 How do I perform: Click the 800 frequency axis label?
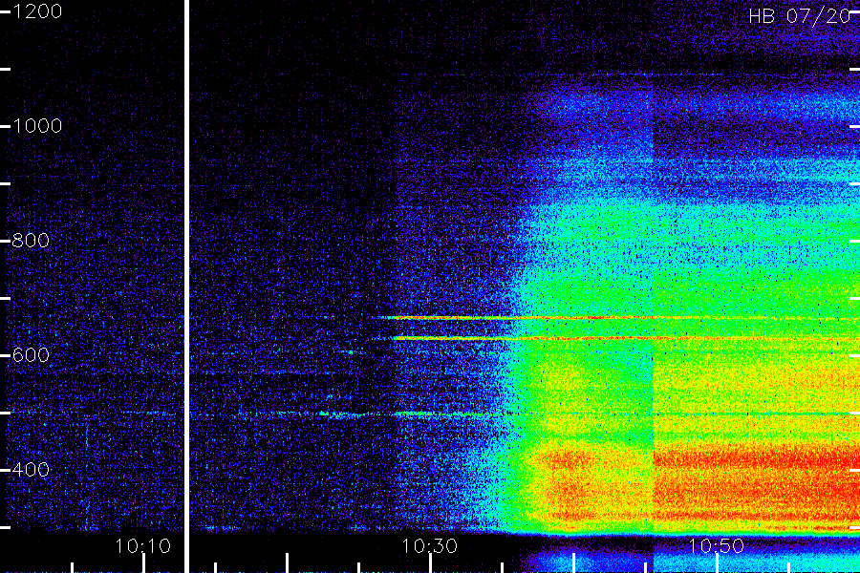click(x=31, y=240)
